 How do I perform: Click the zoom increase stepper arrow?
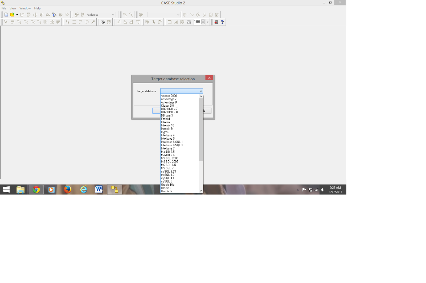[x=203, y=21]
